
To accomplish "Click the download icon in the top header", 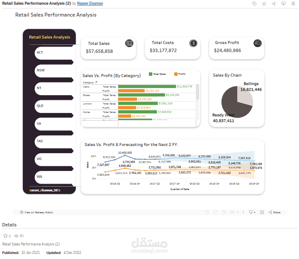I will pyautogui.click(x=283, y=4).
